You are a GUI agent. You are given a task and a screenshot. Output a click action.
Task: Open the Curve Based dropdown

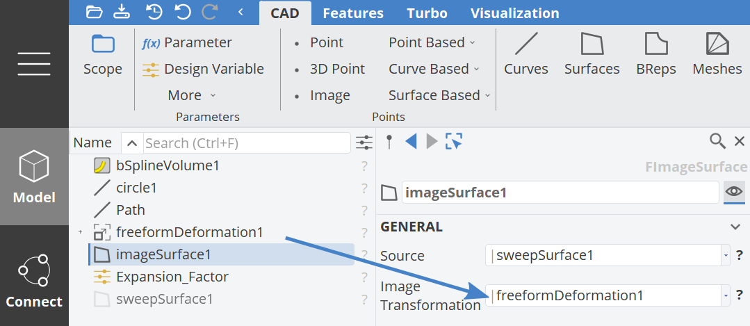pyautogui.click(x=434, y=70)
